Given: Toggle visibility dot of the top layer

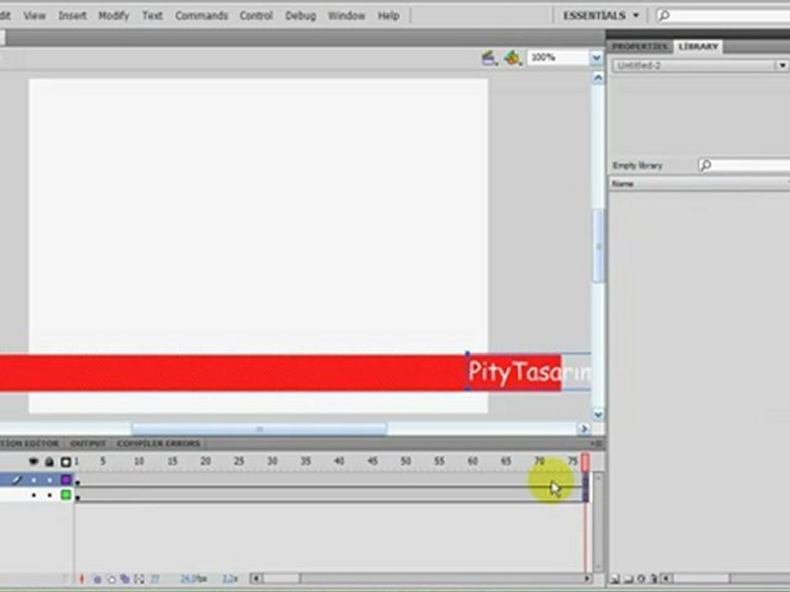Looking at the screenshot, I should [x=34, y=480].
